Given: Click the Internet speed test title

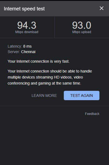Looking at the screenshot, I should pyautogui.click(x=24, y=9).
